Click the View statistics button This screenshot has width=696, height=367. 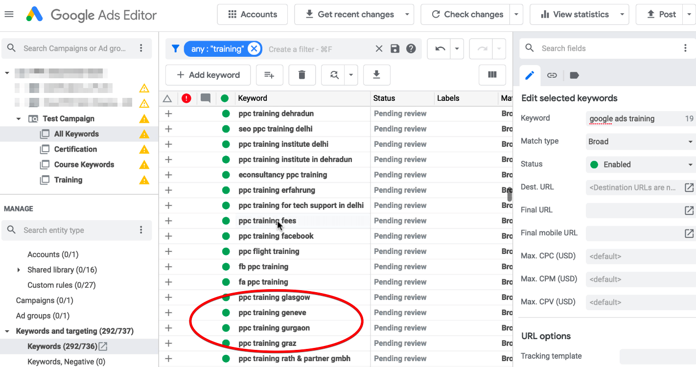coord(574,15)
